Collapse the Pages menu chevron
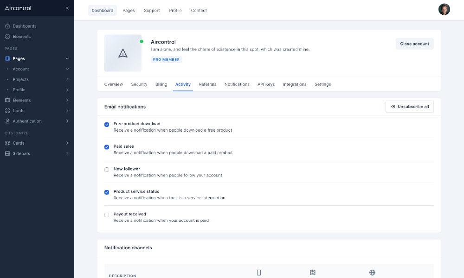The height and width of the screenshot is (278, 464). (x=67, y=58)
